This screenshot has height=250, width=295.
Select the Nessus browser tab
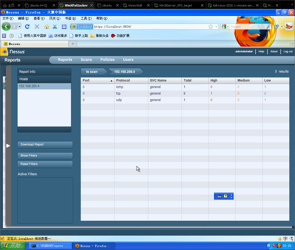(35, 44)
